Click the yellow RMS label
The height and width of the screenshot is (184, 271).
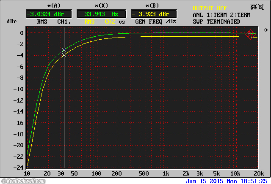tap(89, 22)
